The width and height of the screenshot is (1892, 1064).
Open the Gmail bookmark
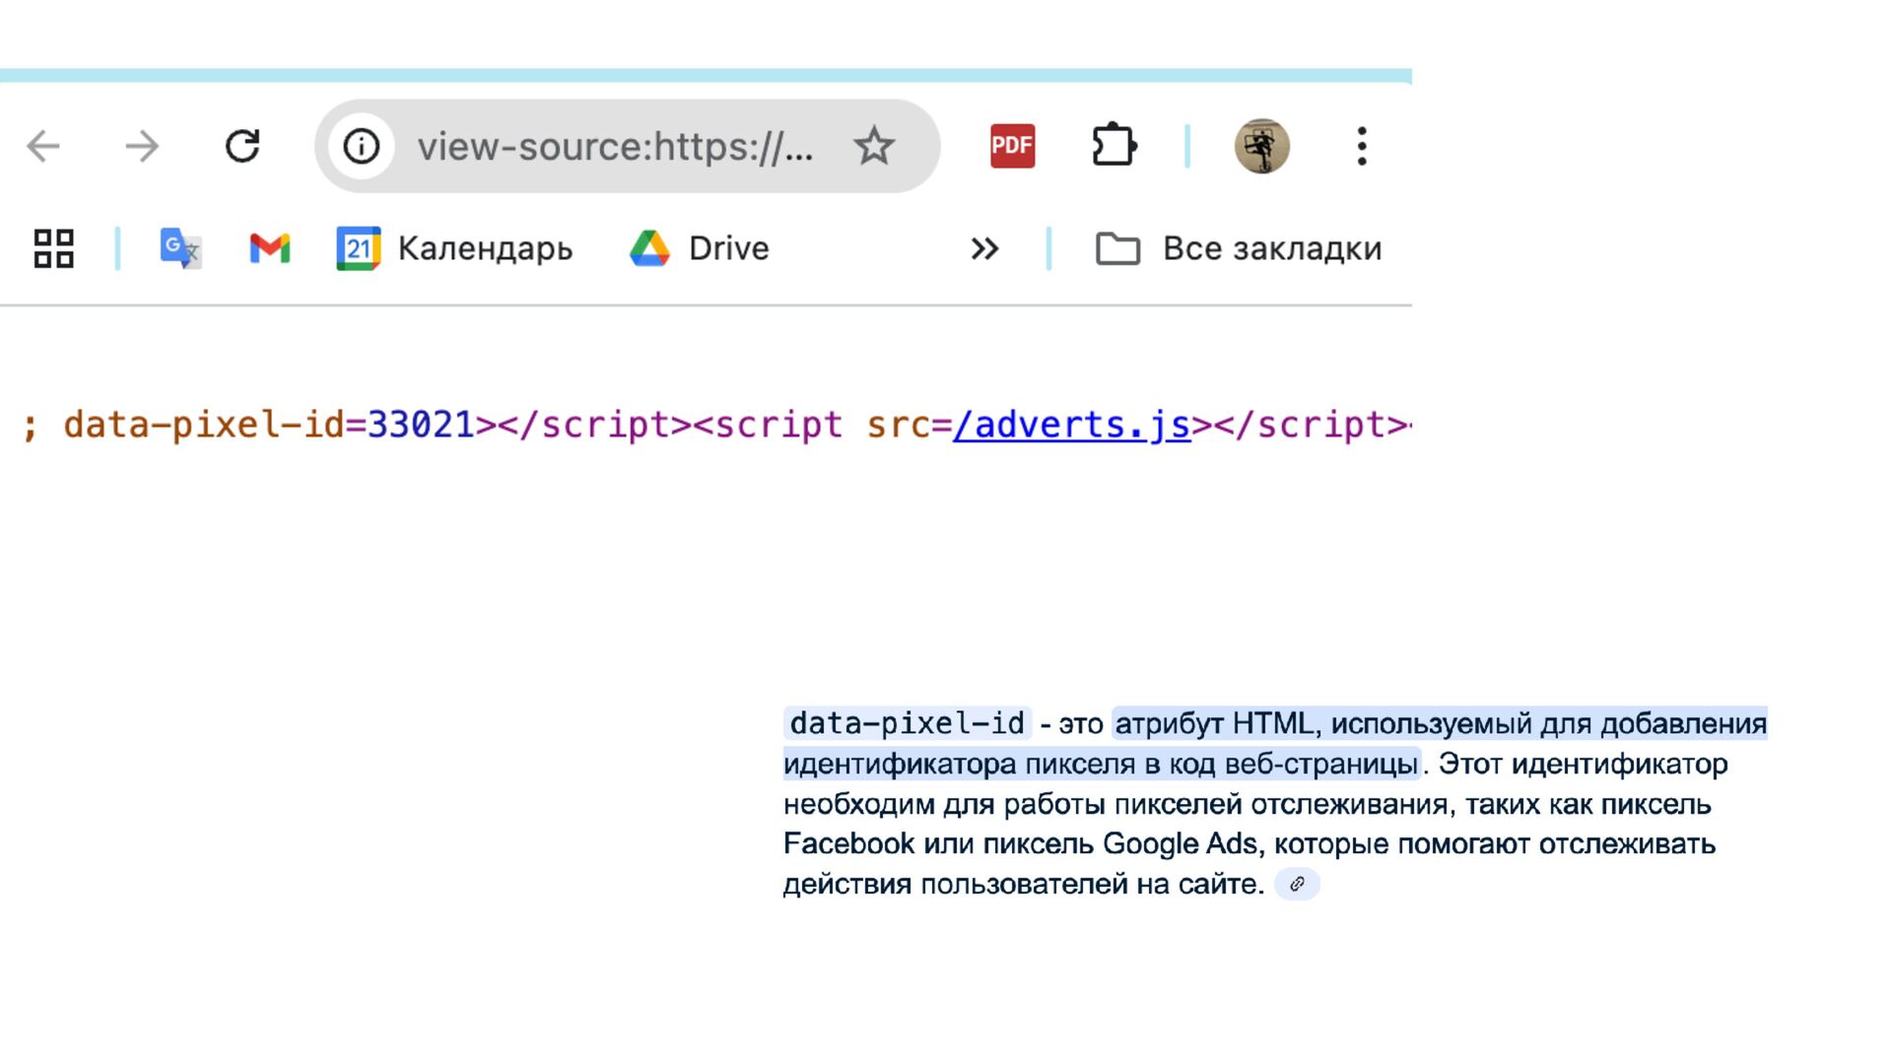(x=269, y=248)
